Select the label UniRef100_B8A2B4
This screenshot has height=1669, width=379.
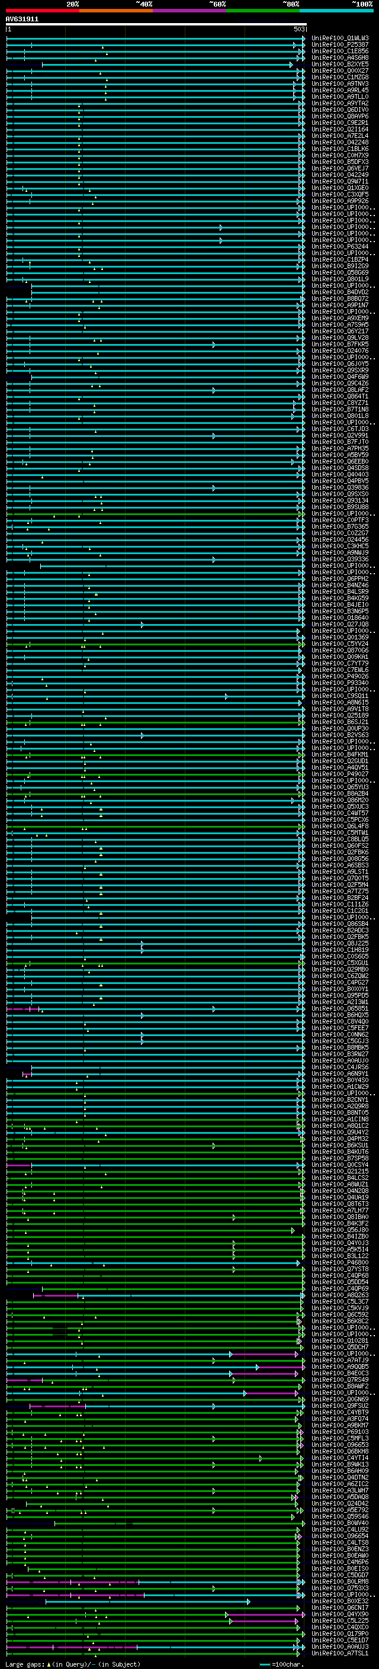(340, 794)
